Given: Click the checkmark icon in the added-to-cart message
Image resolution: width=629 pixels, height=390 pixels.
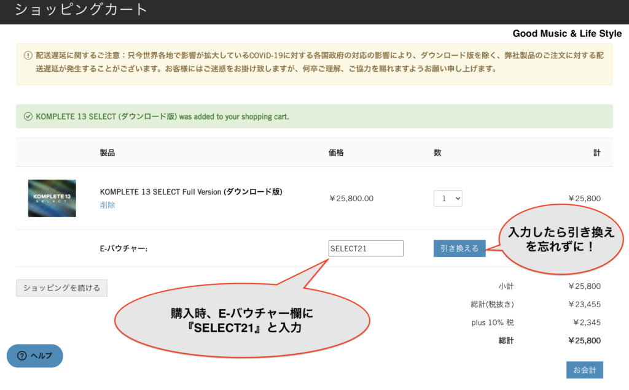Looking at the screenshot, I should [x=28, y=117].
